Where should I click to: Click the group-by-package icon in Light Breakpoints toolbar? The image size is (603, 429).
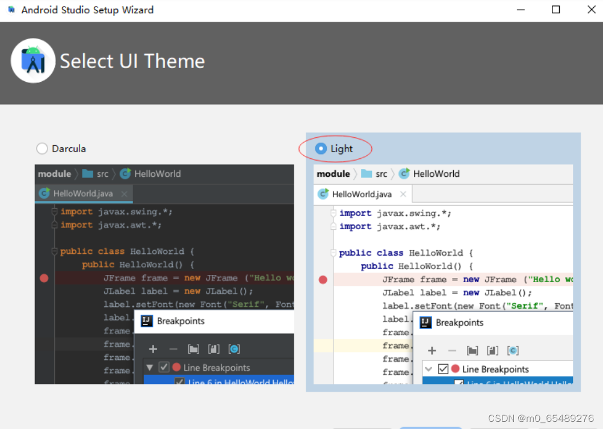click(472, 351)
